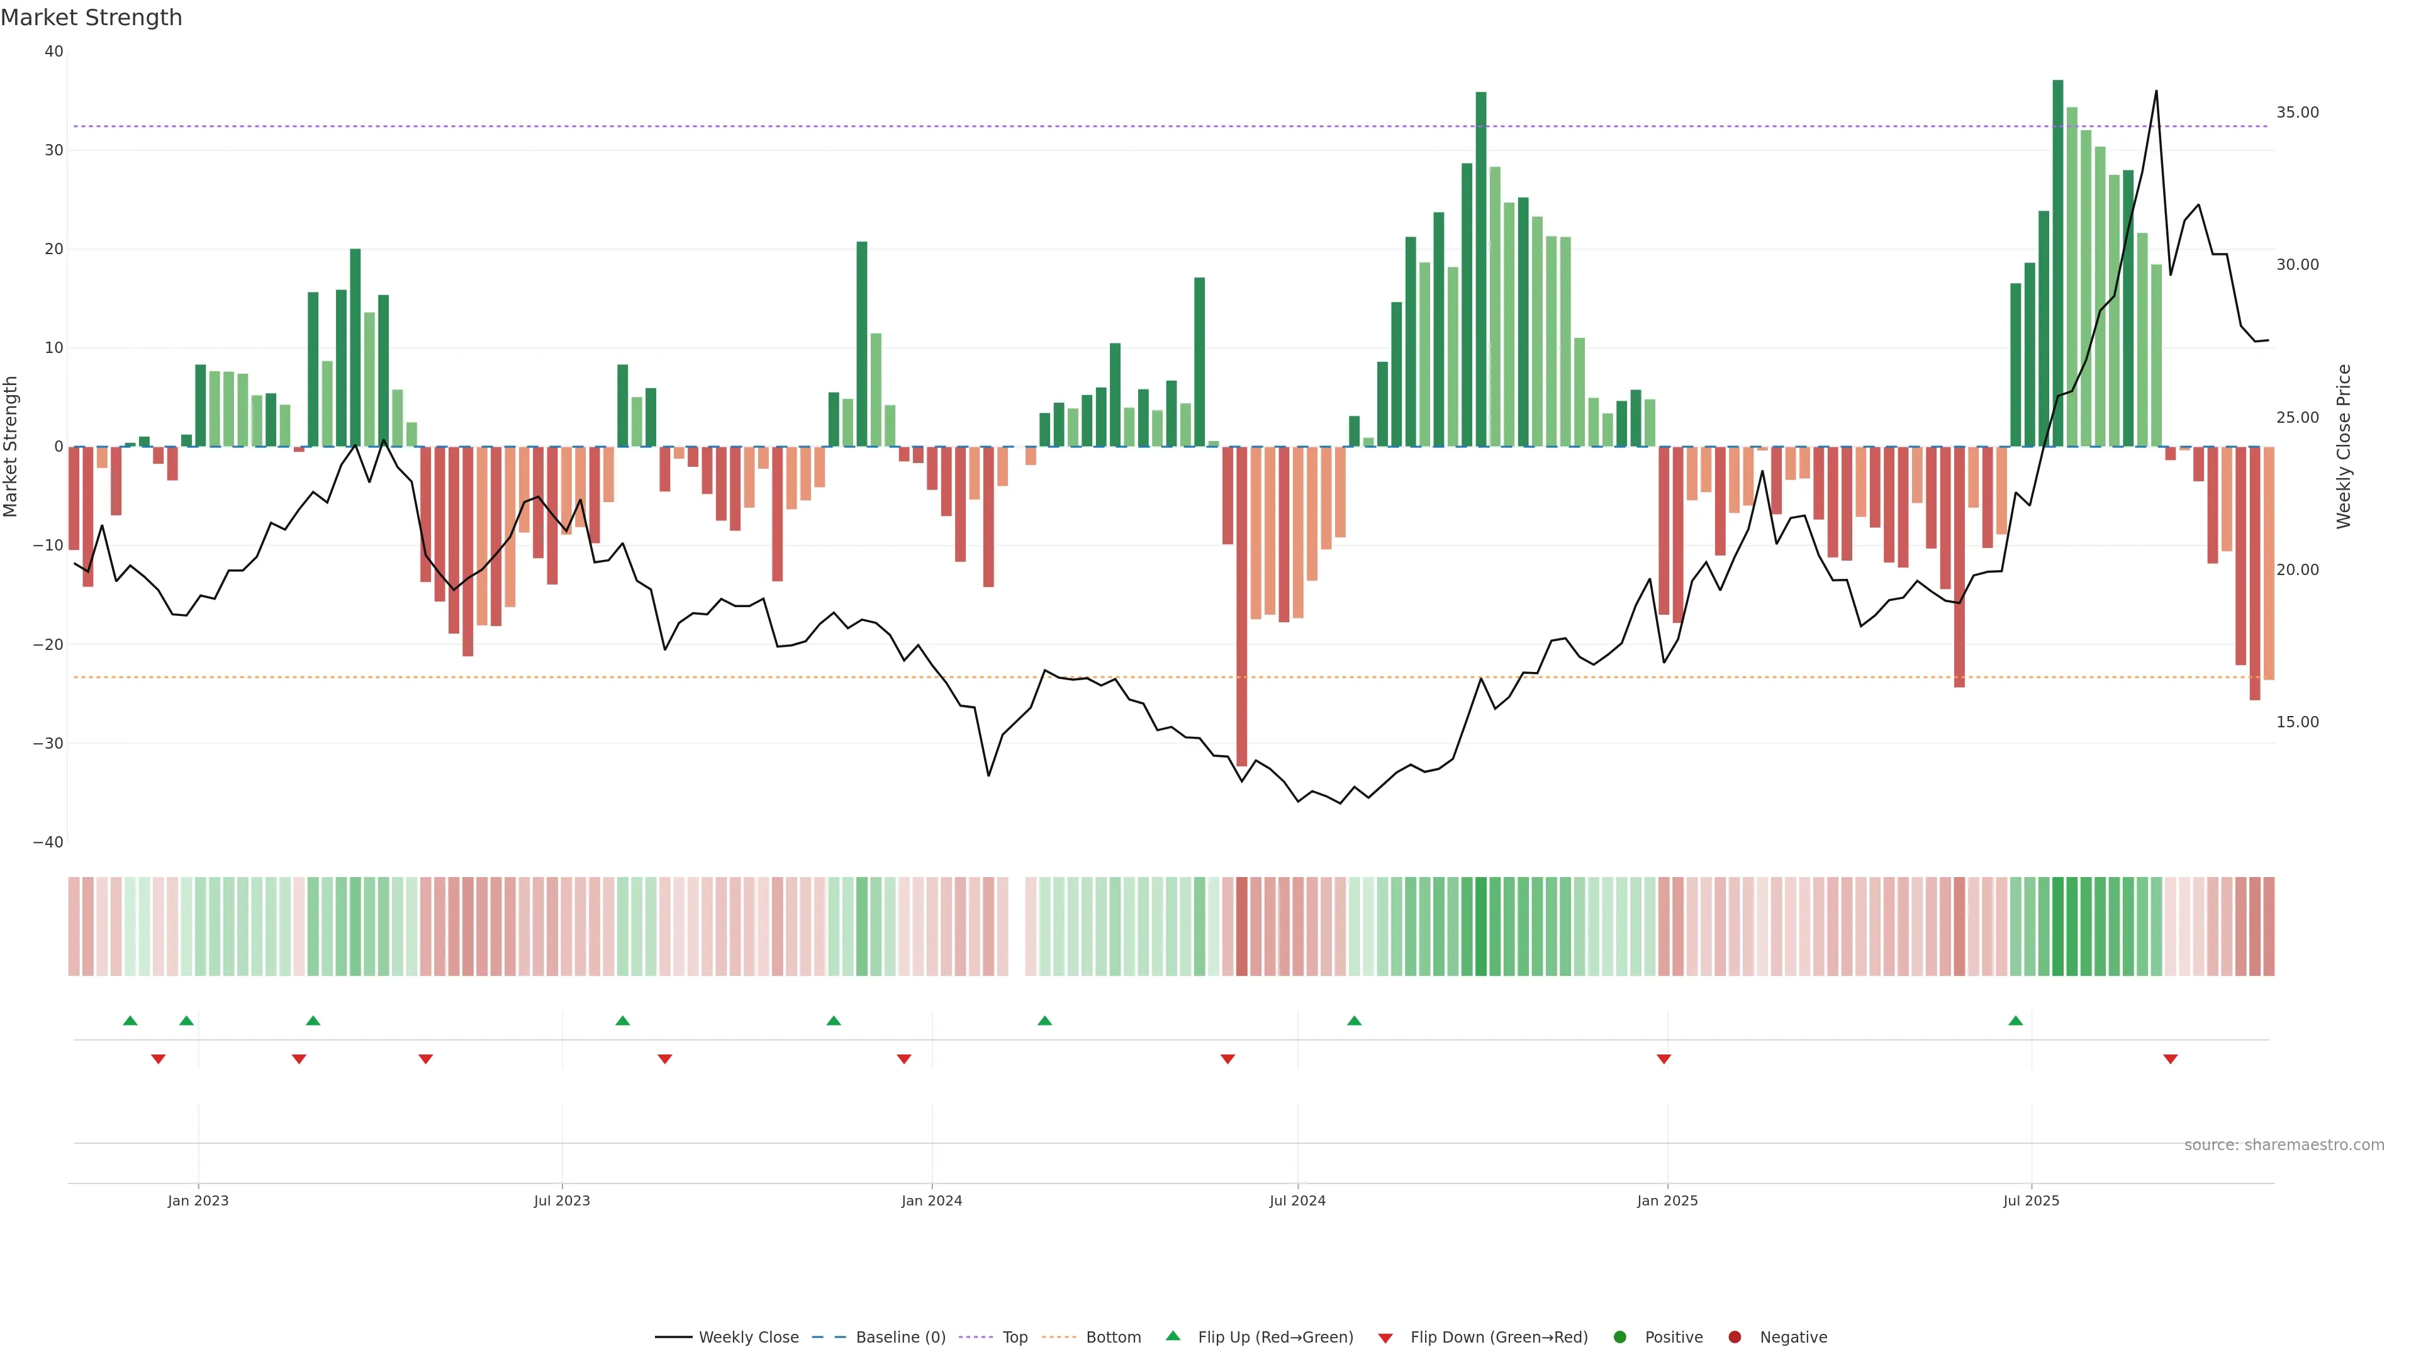Click the rightmost red flip-down triangle marker
Screen dimensions: 2416x1359
[2170, 1059]
